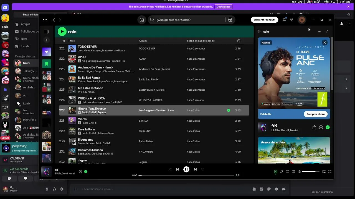The height and width of the screenshot is (199, 355).
Task: Open Discord message attachment plus button
Action: pos(75,189)
